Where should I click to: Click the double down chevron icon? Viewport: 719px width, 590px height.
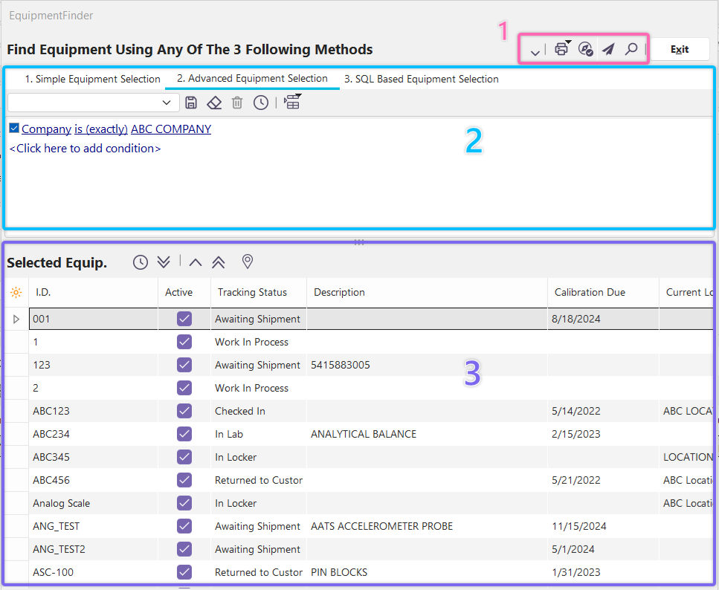164,262
